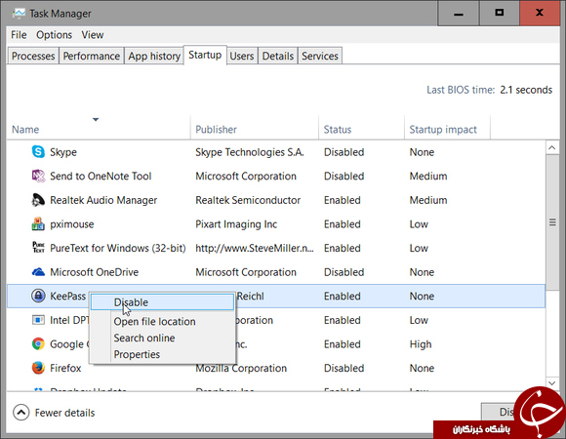Minimize the Task Manager window

[459, 13]
